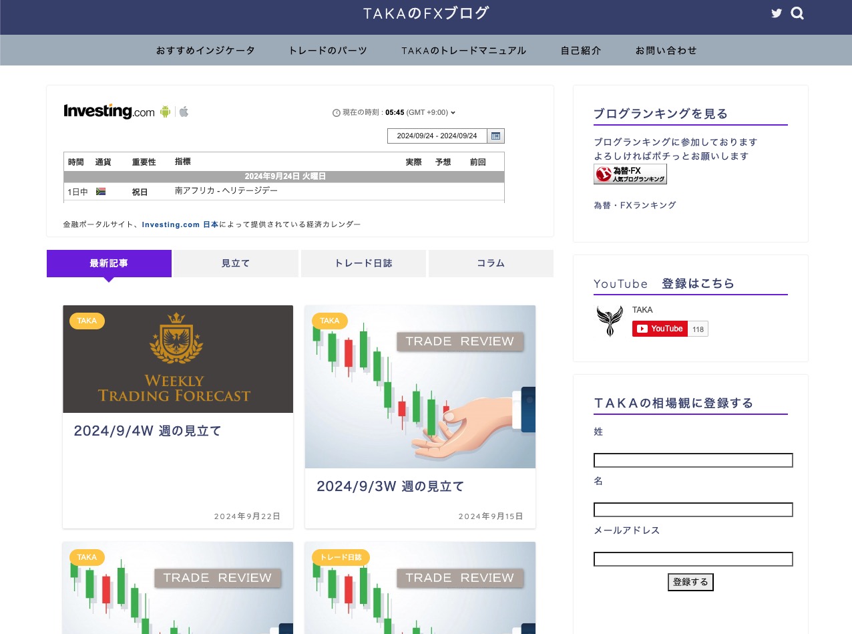Switch to the 見立て tab
Image resolution: width=852 pixels, height=634 pixels.
coord(236,263)
